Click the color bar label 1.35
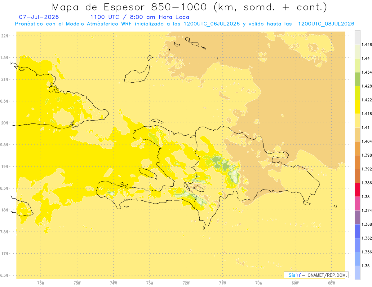Viewport: 372px width, 287px height. coord(366,266)
